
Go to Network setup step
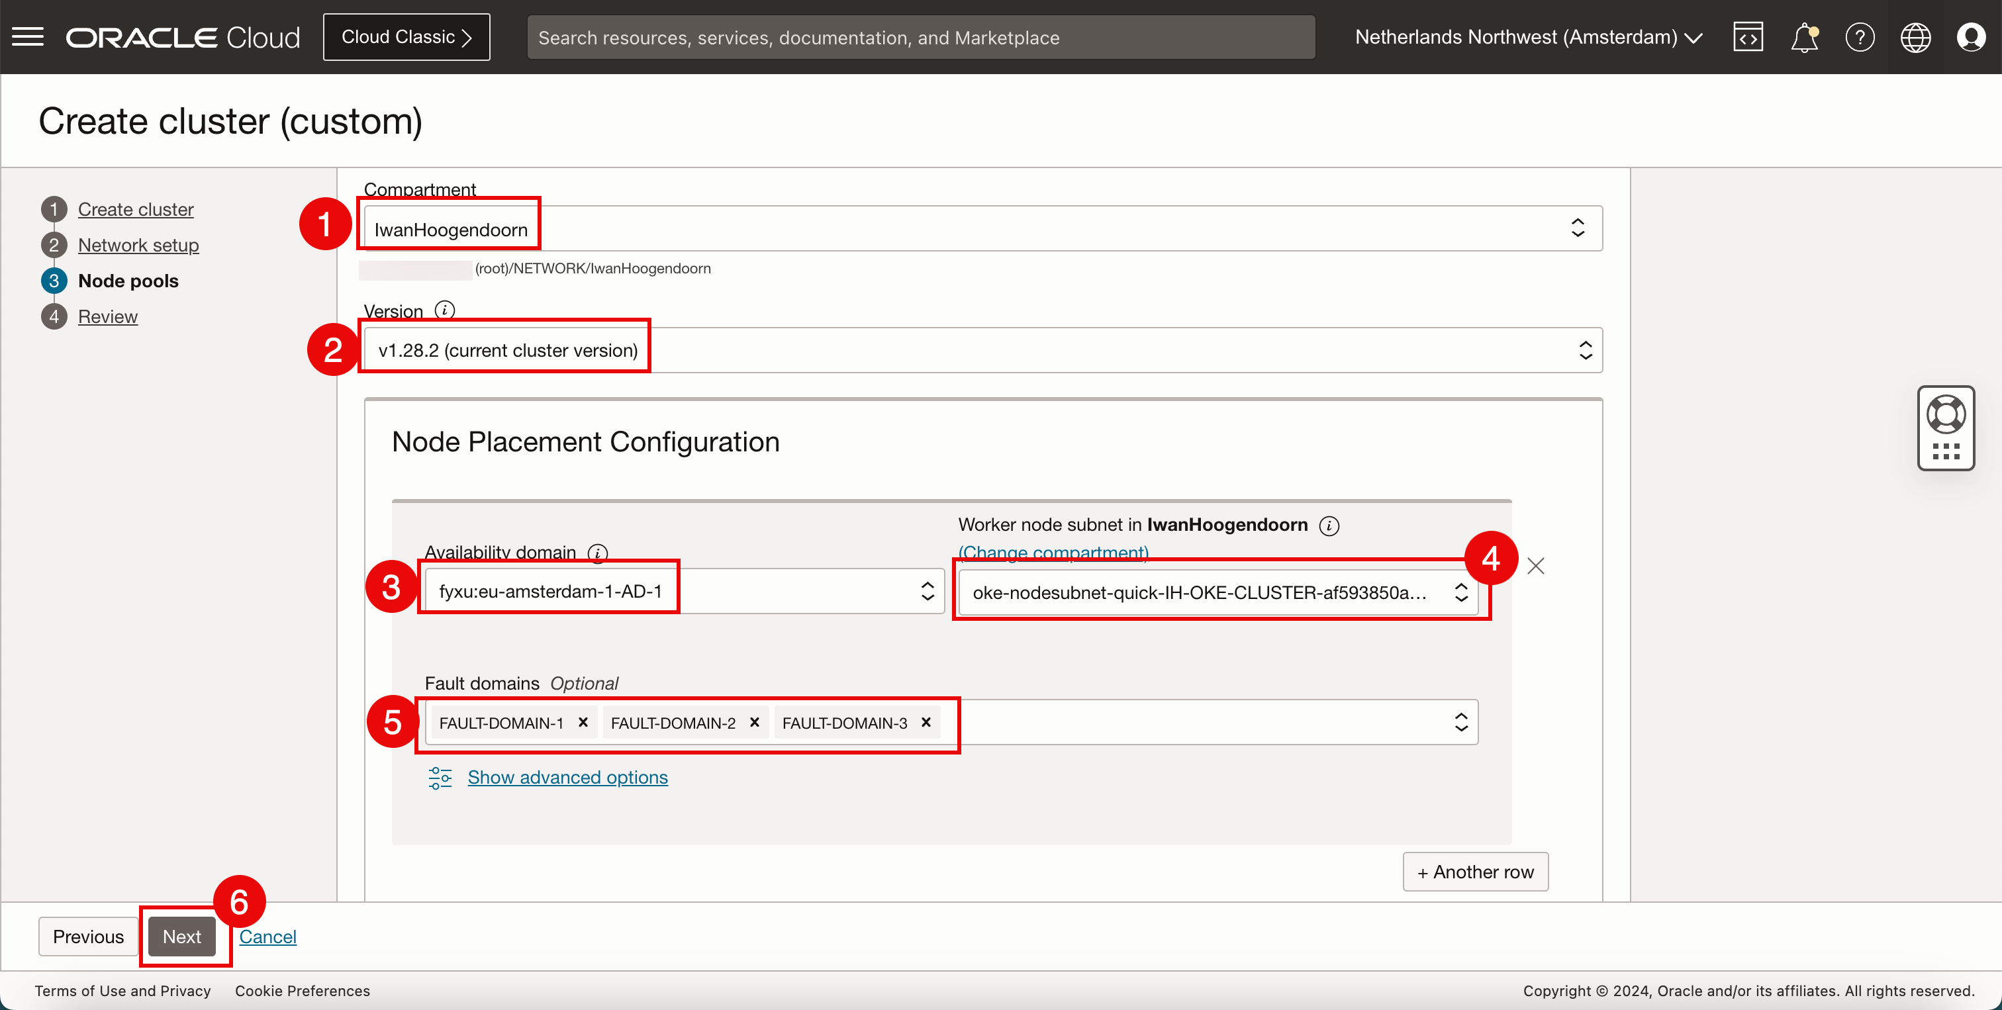pyautogui.click(x=138, y=245)
